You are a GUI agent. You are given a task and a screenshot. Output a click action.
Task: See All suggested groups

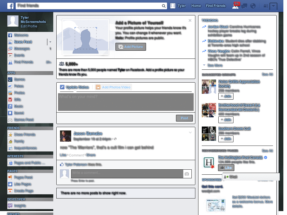click(x=267, y=74)
